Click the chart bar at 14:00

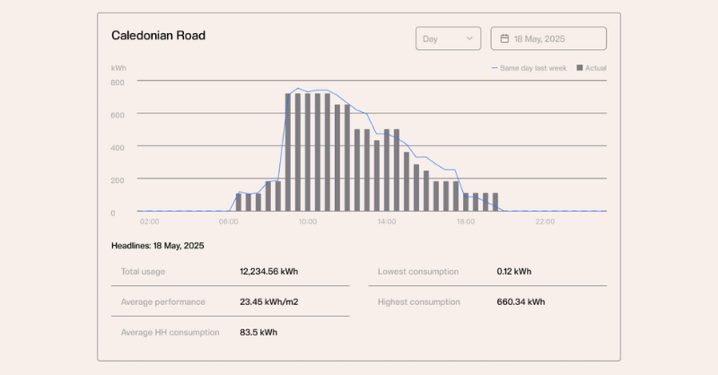(x=387, y=170)
